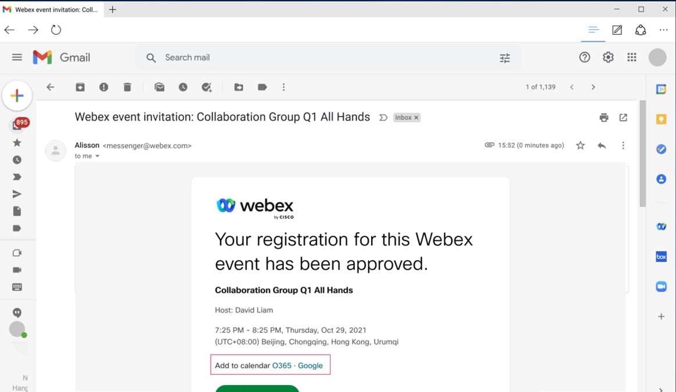
Task: Print the email conversation
Action: click(x=604, y=118)
